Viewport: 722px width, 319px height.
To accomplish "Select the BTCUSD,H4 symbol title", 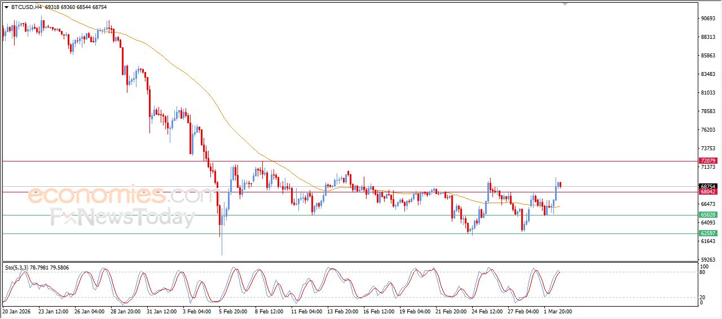I will 22,7.
